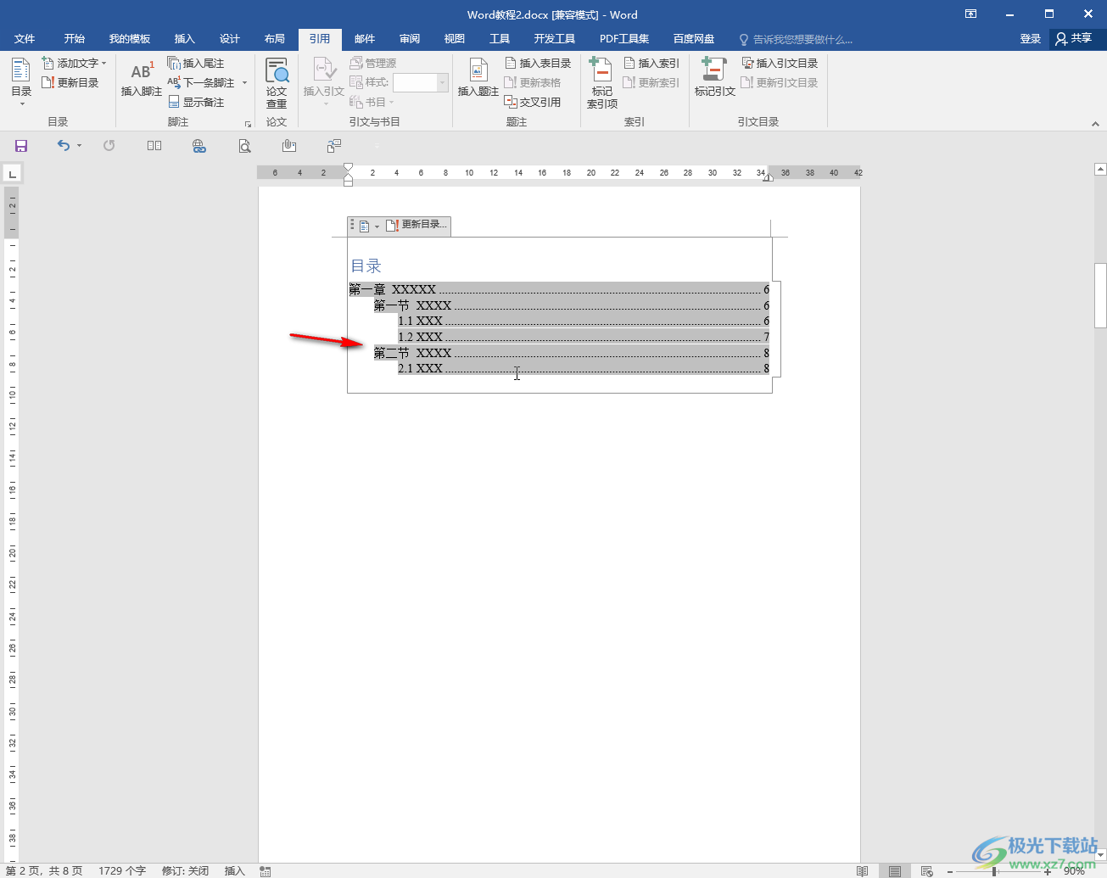Insert a caption with 插入题注
1107x878 pixels.
(478, 79)
